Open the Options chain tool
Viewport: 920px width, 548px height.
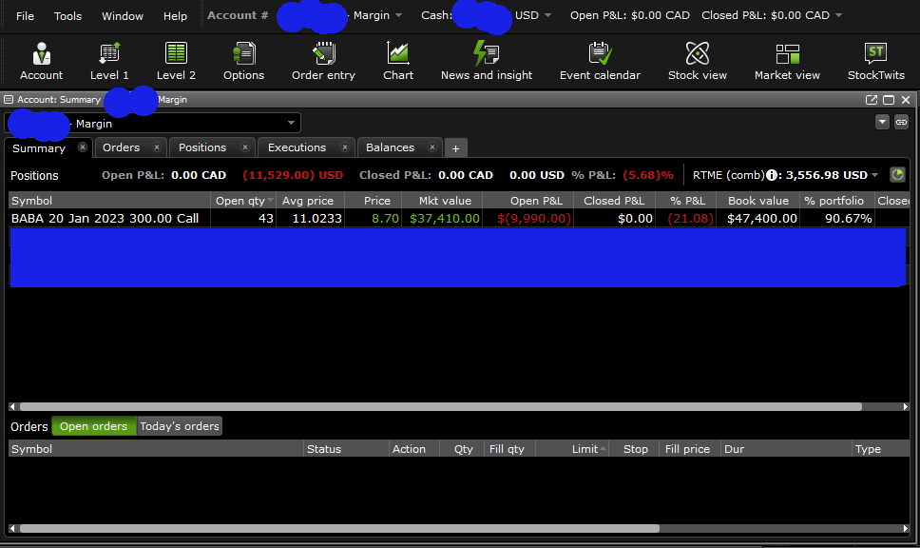tap(243, 60)
